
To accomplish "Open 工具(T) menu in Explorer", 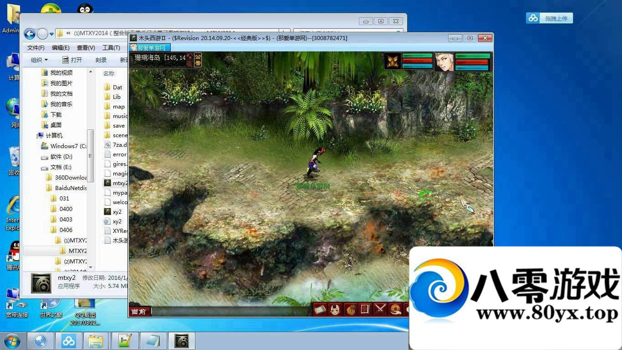I will [111, 47].
